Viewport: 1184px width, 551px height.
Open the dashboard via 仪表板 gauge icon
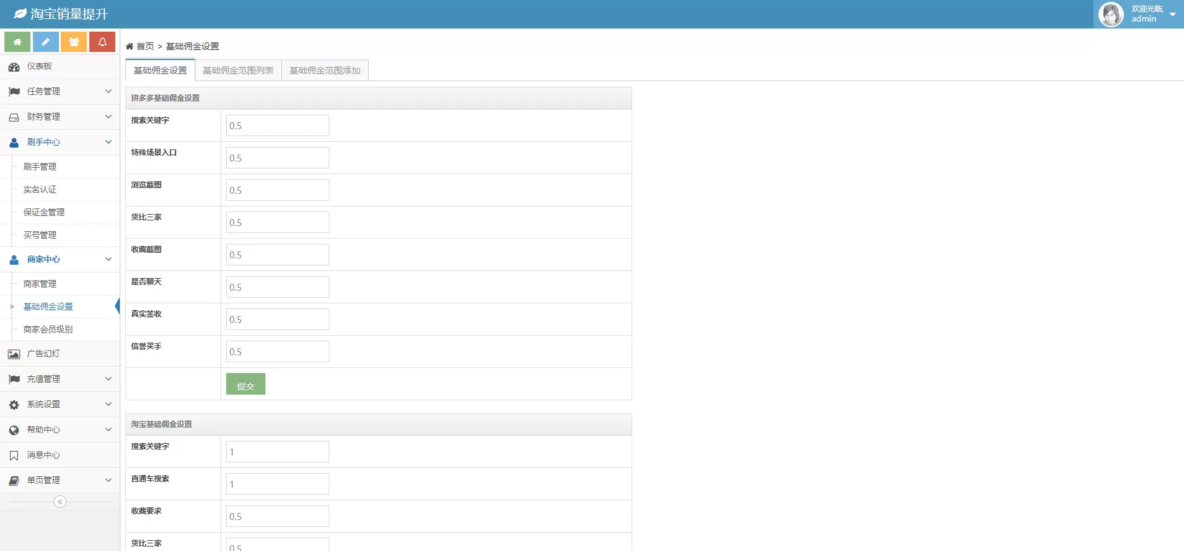click(x=14, y=66)
